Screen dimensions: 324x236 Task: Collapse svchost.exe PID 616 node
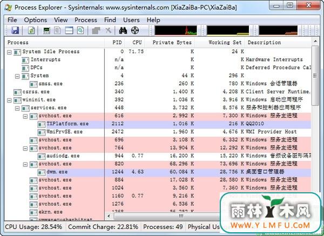pyautogui.click(x=25, y=116)
